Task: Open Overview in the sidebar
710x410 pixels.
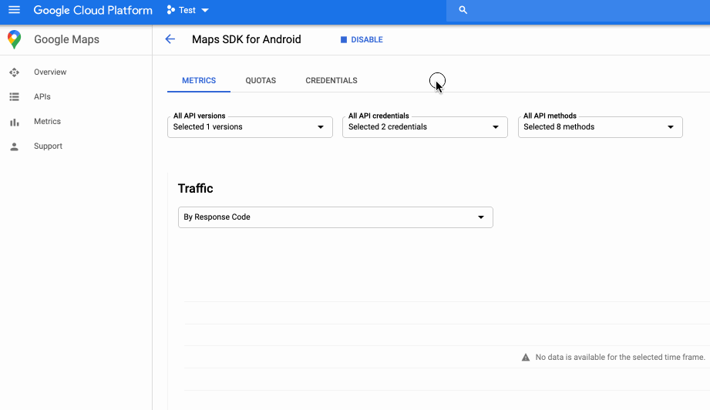Action: (x=50, y=72)
